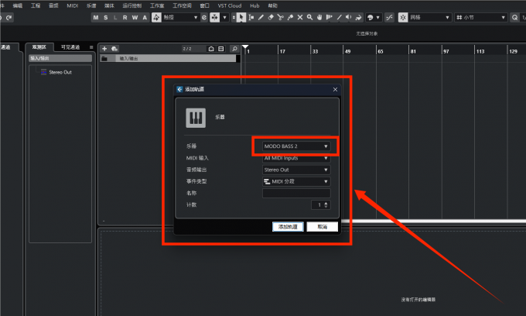Toggle global Solo S button
526x316 pixels.
pyautogui.click(x=106, y=18)
